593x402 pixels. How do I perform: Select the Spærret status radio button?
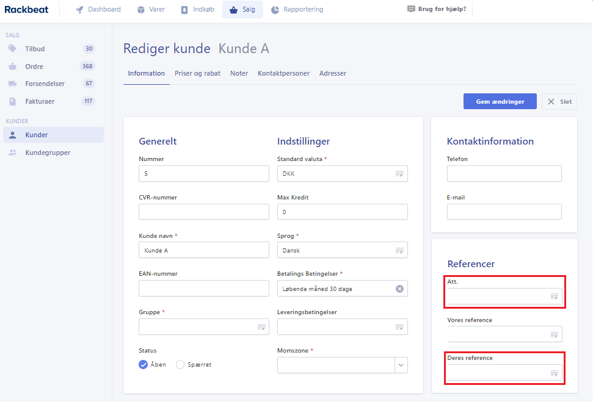180,365
